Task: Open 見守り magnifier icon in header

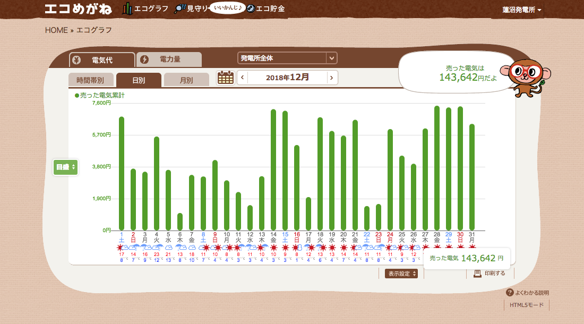Action: (x=181, y=9)
